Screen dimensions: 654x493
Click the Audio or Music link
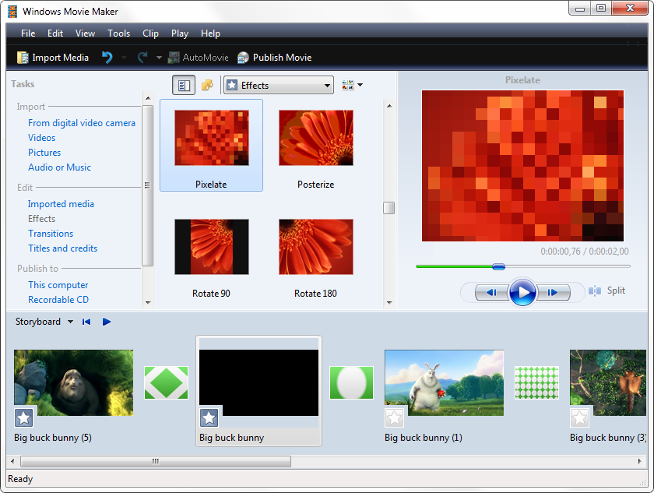coord(59,167)
